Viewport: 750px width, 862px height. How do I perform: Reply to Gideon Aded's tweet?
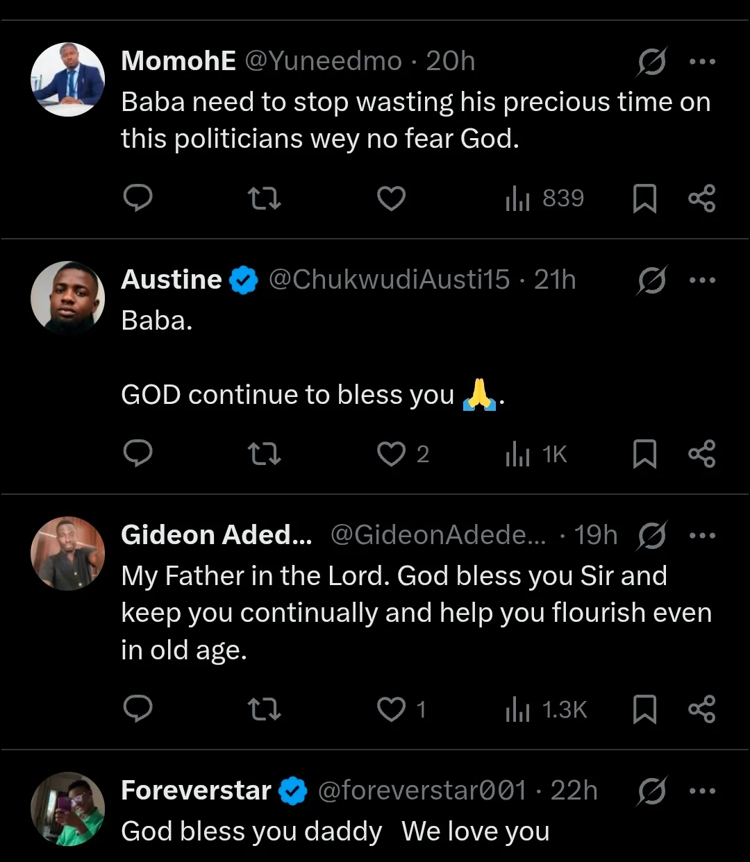pyautogui.click(x=137, y=709)
